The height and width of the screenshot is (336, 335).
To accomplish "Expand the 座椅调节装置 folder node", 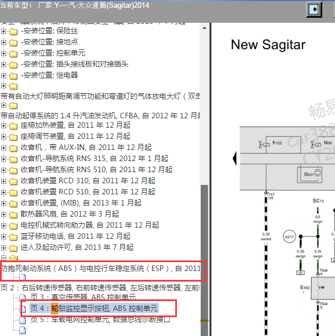I will (x=3, y=137).
